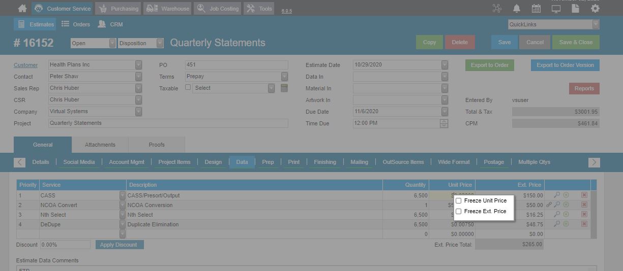Click magnifier icon on NCOA Convert row
623x271 pixels.
557,205
